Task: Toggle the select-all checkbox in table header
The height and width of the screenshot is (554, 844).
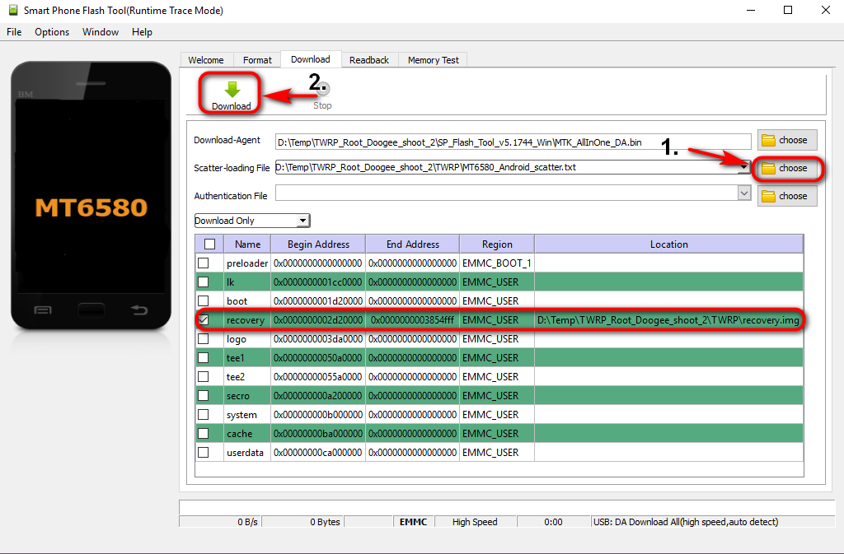Action: [x=209, y=244]
